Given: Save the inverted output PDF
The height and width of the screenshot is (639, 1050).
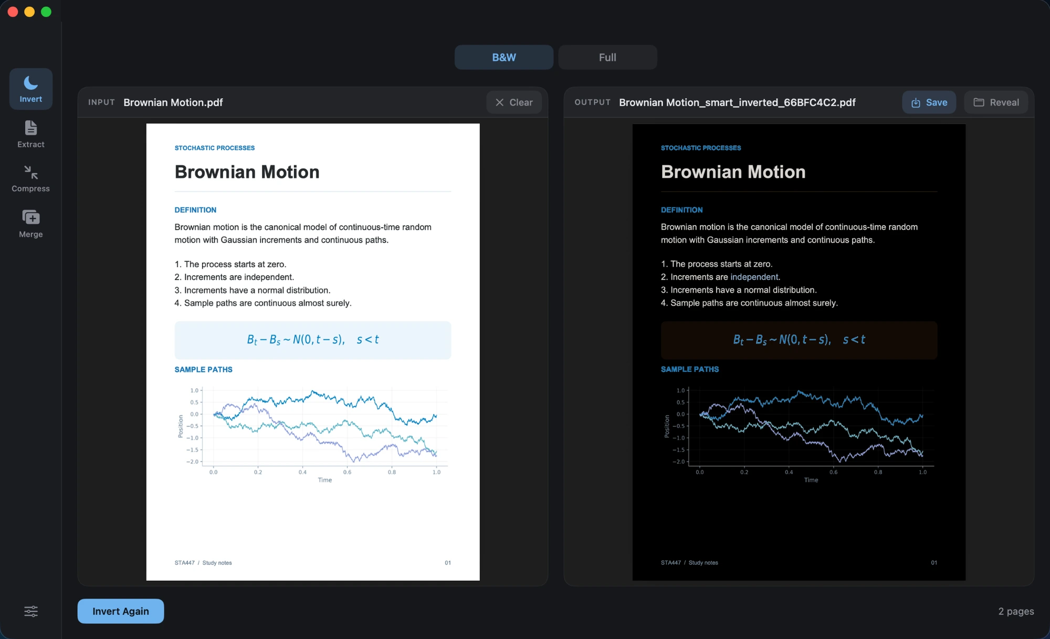Looking at the screenshot, I should click(929, 102).
